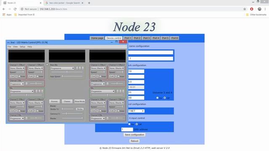Open the Main Mix Progressive dropdown
This screenshot has width=269, height=151.
pos(62,68)
